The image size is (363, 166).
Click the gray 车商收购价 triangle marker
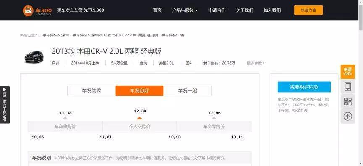coord(65,118)
